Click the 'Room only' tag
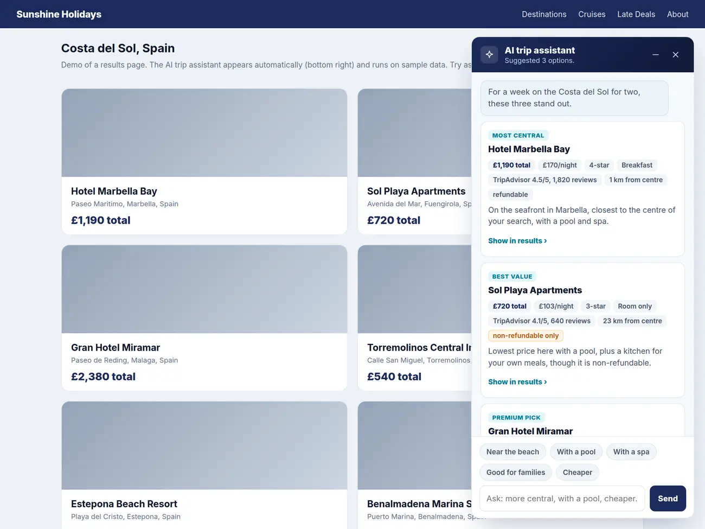 634,307
